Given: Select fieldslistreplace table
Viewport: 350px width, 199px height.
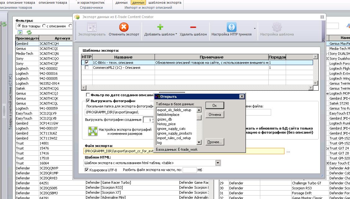Looking at the screenshot, I should click(x=168, y=115).
